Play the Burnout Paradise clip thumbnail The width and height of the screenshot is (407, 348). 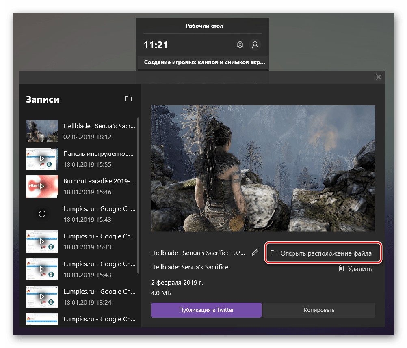tap(42, 186)
